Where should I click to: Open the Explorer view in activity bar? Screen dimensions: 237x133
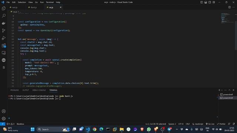(4, 8)
